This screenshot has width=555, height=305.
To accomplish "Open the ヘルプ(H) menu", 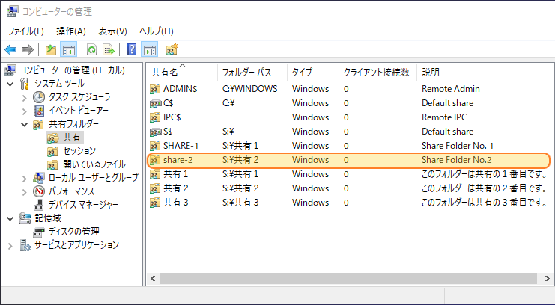I will (156, 31).
